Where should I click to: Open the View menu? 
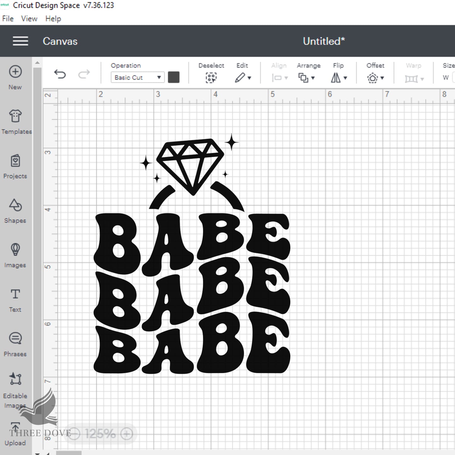[x=29, y=19]
